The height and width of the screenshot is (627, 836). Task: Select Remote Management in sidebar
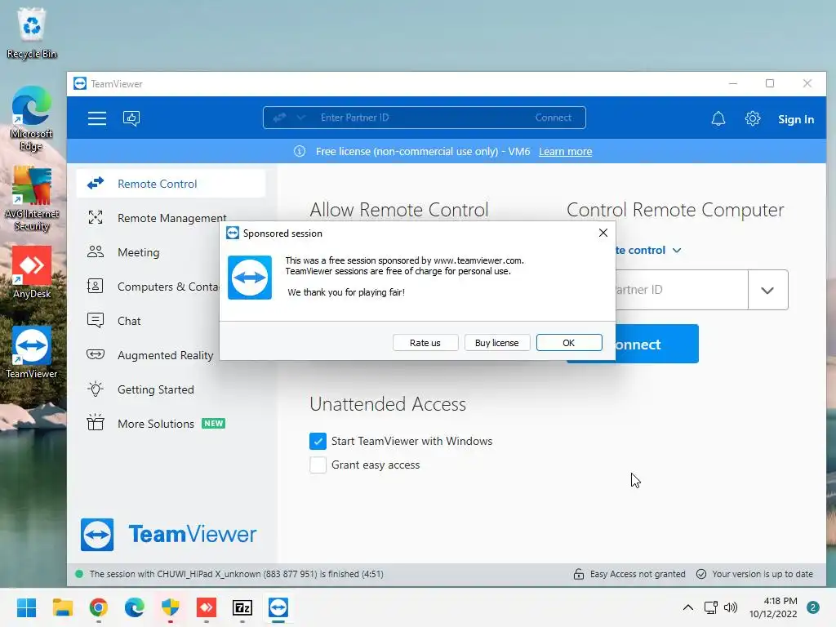171,217
